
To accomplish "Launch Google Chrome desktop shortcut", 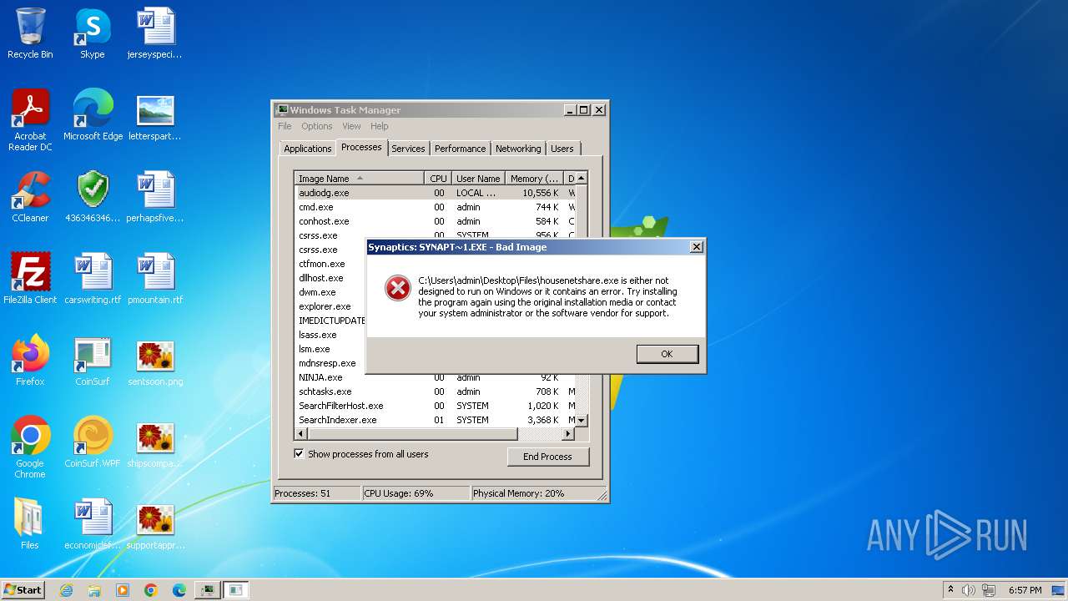I will pos(30,447).
